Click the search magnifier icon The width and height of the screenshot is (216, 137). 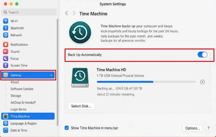click(5, 12)
